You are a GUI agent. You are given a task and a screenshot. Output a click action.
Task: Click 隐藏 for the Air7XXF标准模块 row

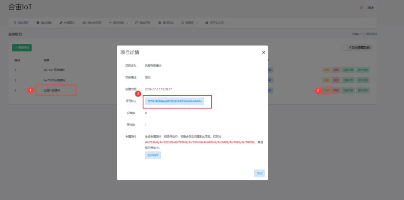[x=336, y=70]
